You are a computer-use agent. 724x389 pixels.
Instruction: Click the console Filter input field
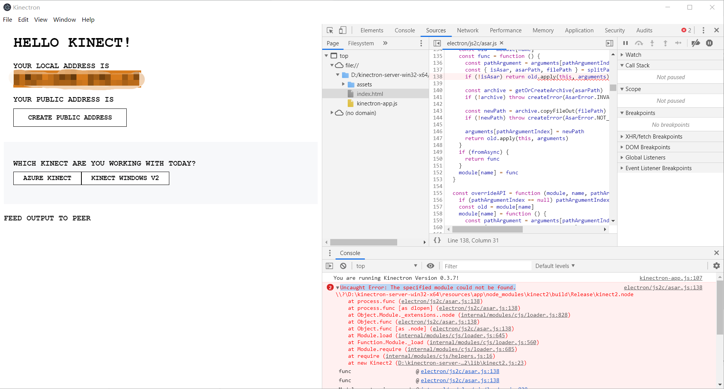[x=486, y=266]
